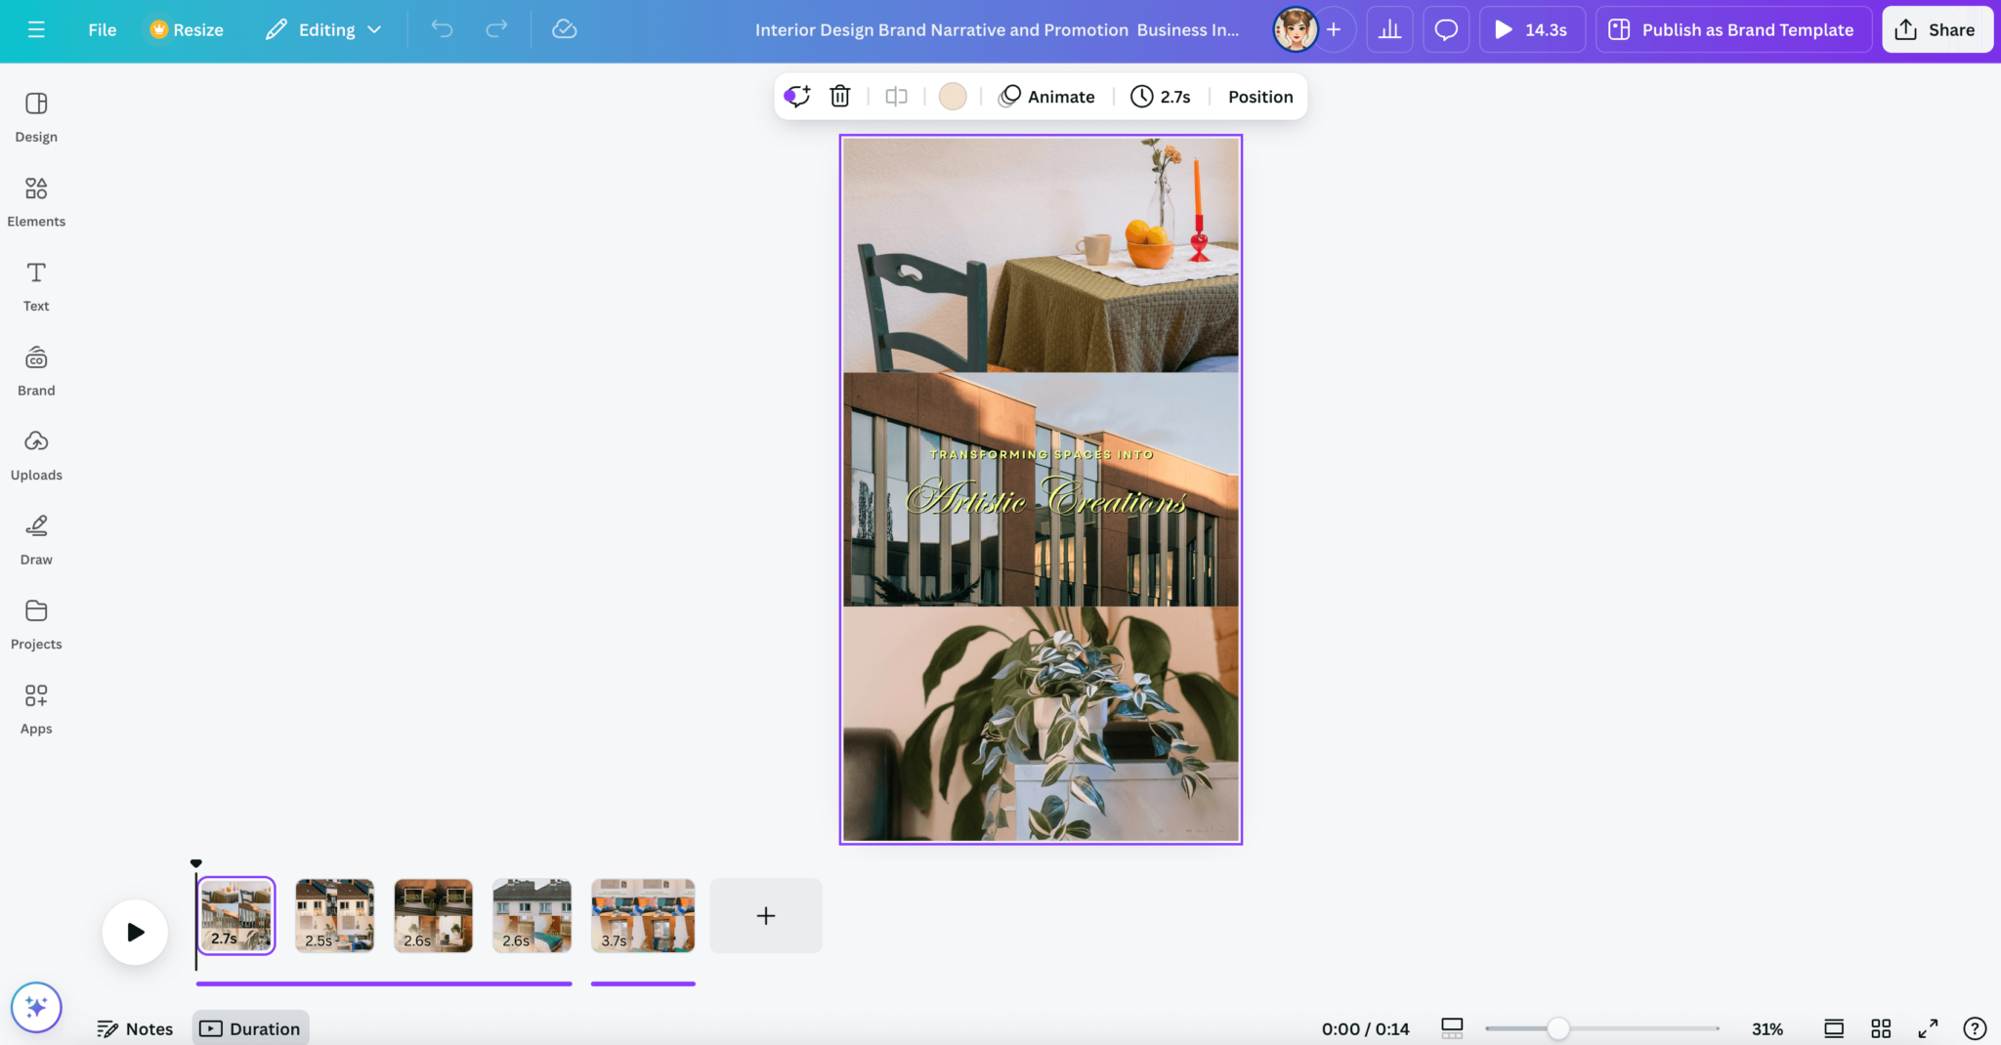The image size is (2001, 1045).
Task: Play the timeline with the round play button
Action: [135, 932]
